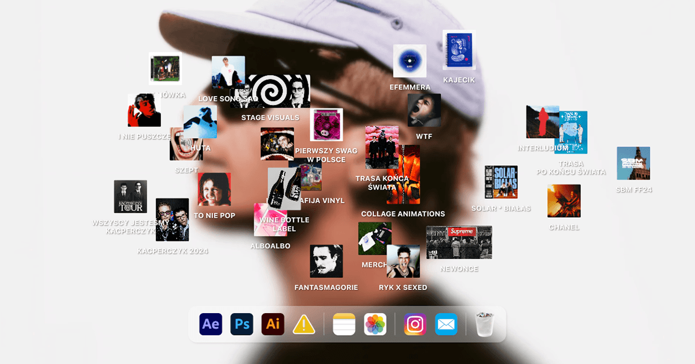The height and width of the screenshot is (364, 695).
Task: Click the yellow warning triangle icon
Action: click(304, 325)
